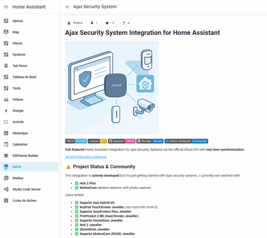Open the Historique chart icon
Viewport: 267px width, 238px height.
tap(6, 133)
